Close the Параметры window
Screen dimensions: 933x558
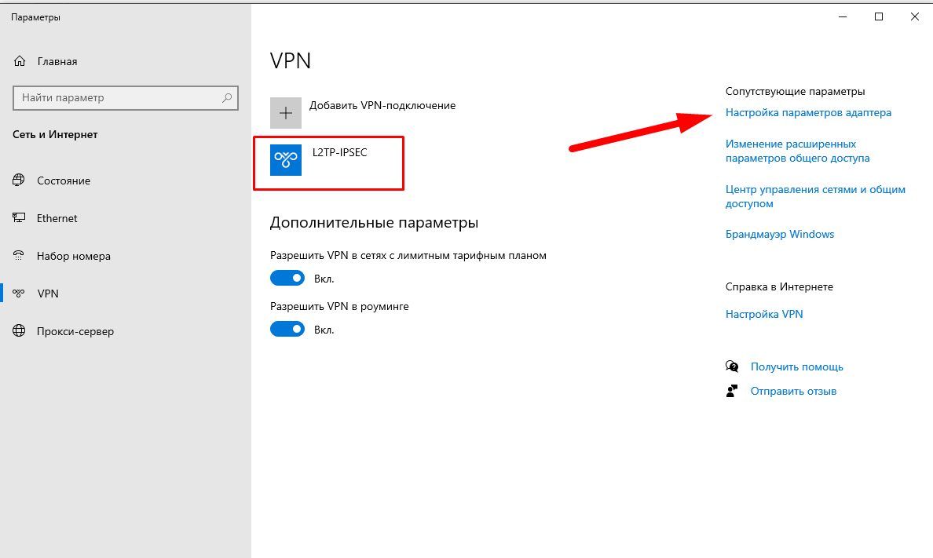(915, 16)
